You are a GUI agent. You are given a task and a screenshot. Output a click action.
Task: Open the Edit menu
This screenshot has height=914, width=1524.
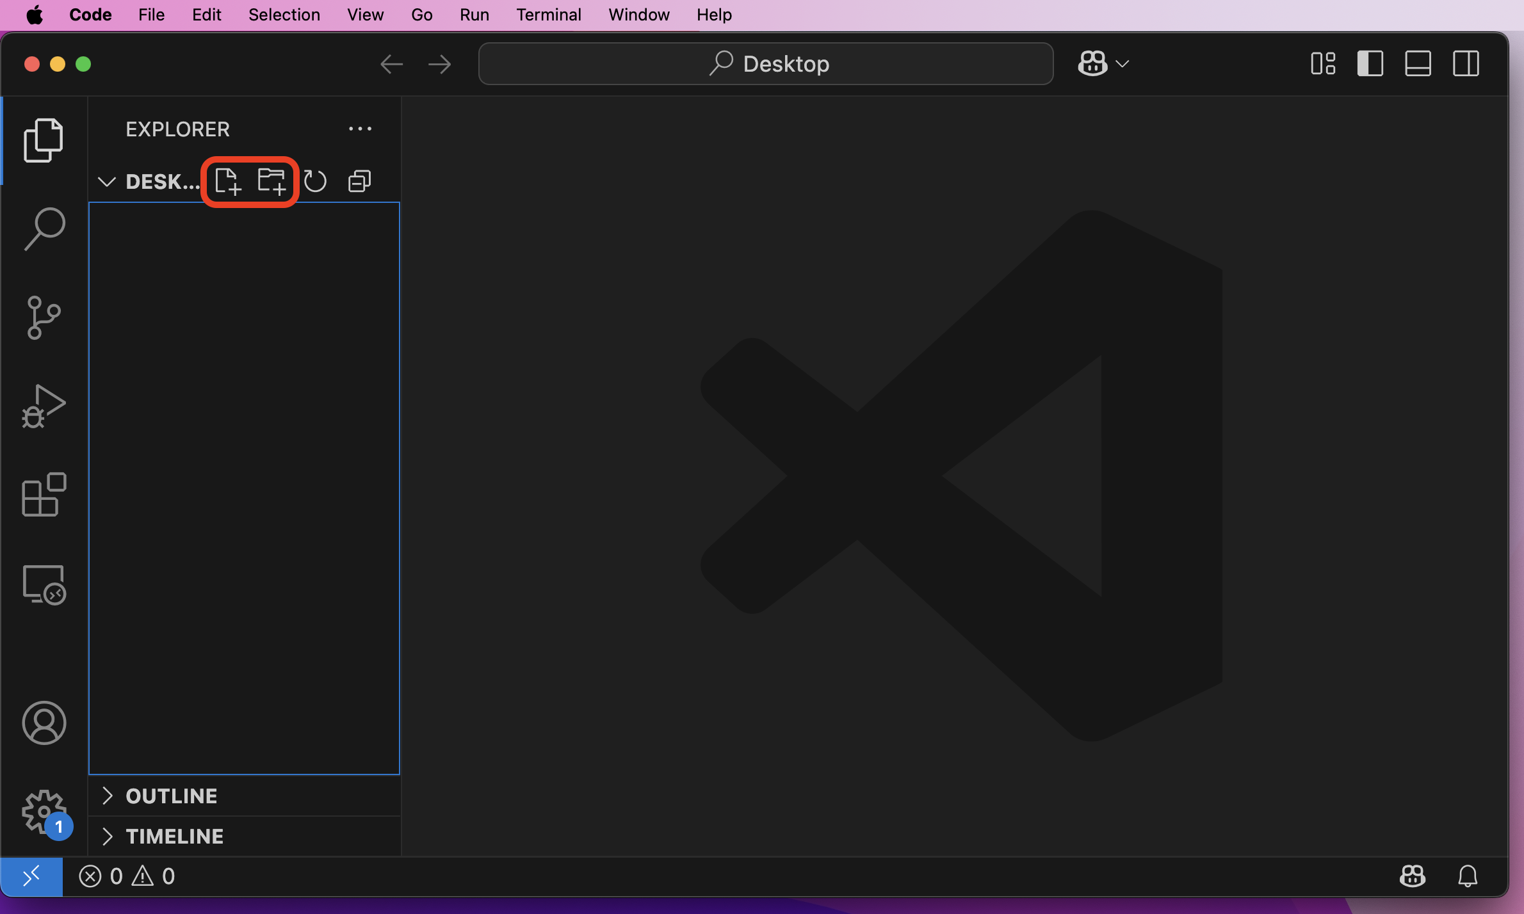point(206,15)
